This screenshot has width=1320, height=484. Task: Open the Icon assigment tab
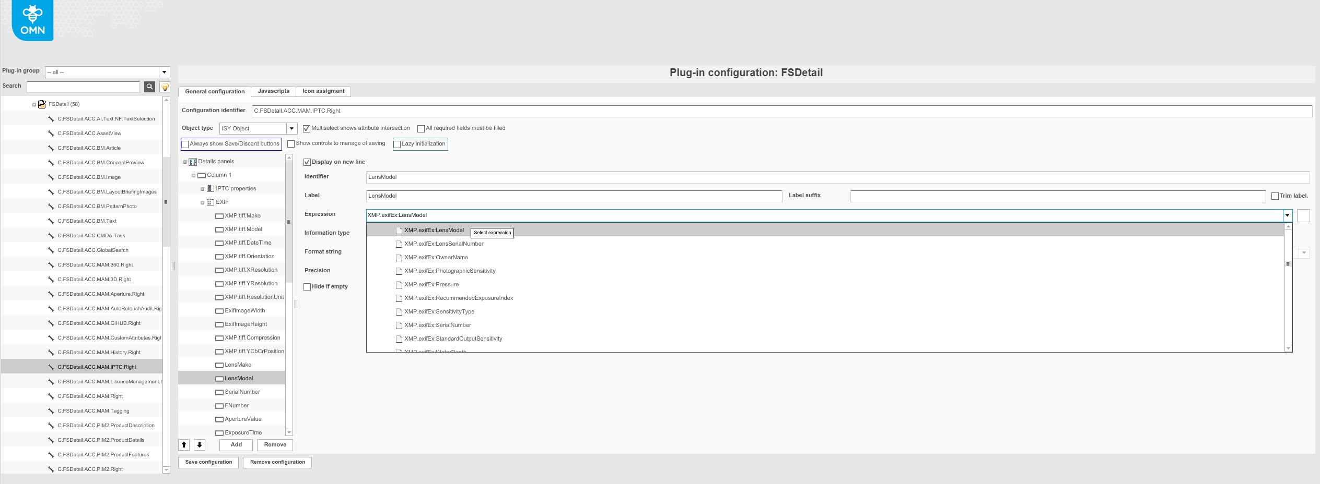point(323,91)
